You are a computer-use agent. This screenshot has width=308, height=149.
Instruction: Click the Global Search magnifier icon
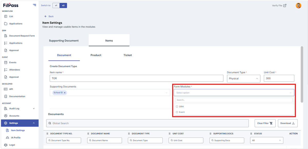50,123
